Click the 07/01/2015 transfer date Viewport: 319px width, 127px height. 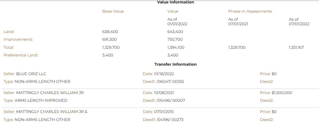pyautogui.click(x=164, y=112)
